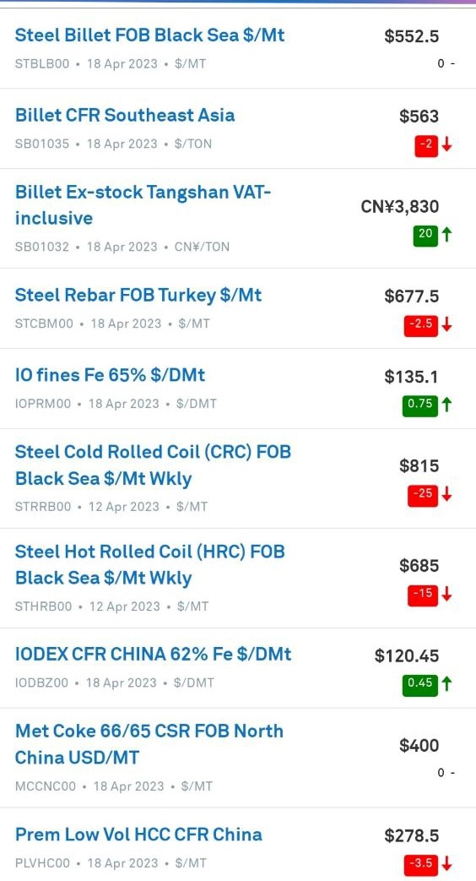Open Billet CFR Southeast Asia link
Screen dimensions: 476x881
[125, 115]
